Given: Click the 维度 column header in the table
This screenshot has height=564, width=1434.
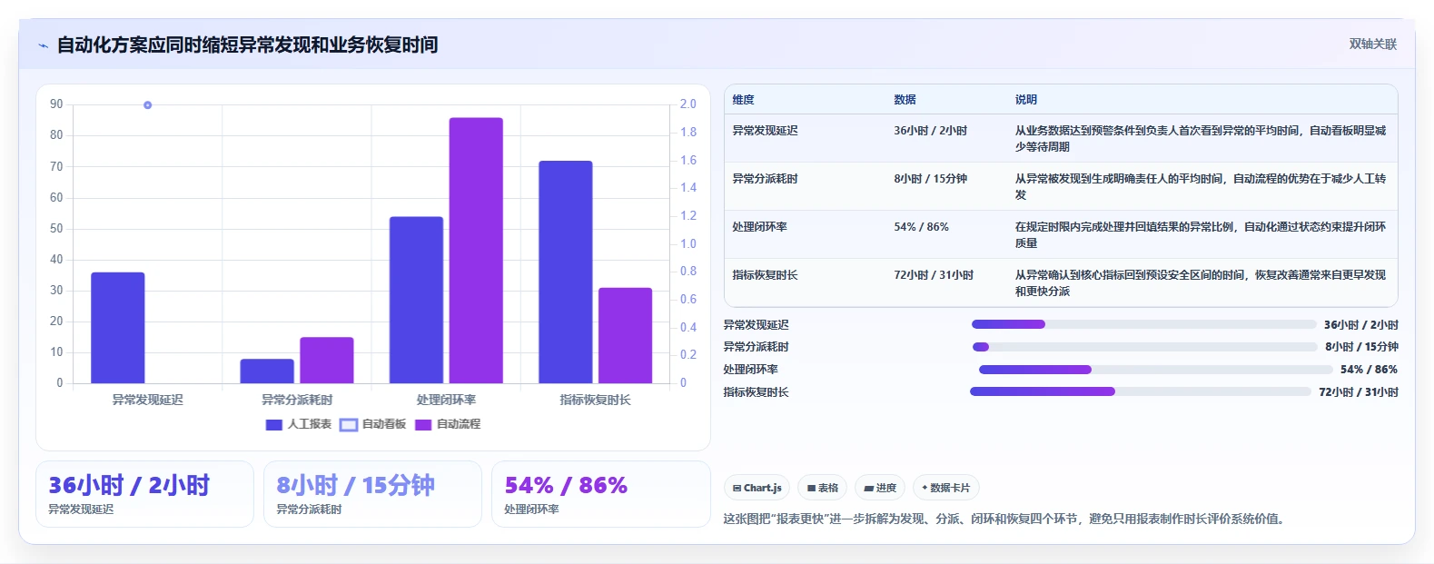Looking at the screenshot, I should pos(743,100).
